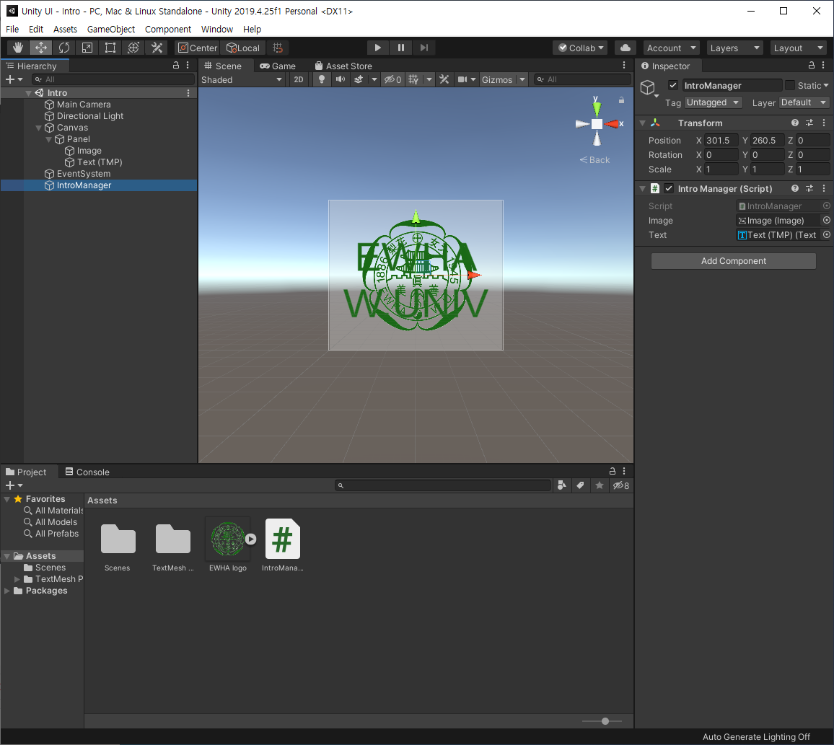Open custom editor tools
The height and width of the screenshot is (745, 834).
[157, 48]
